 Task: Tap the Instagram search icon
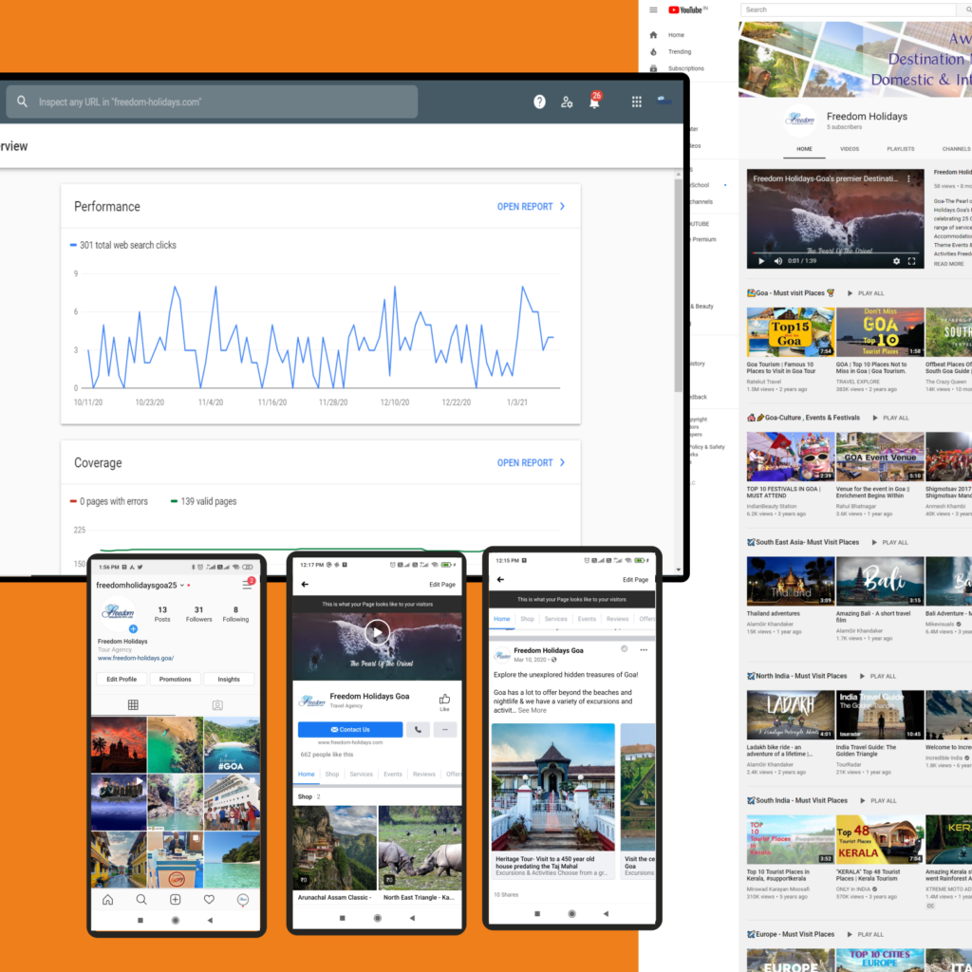[x=141, y=900]
